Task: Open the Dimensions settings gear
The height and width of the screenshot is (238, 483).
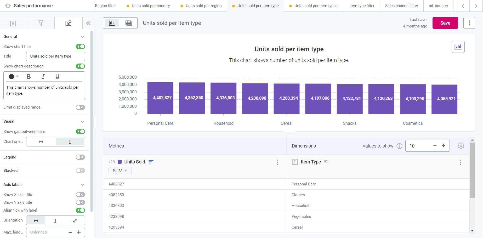Action: pyautogui.click(x=461, y=146)
